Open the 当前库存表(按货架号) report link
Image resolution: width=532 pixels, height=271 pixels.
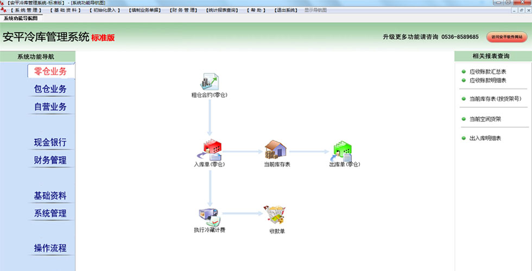coord(495,99)
